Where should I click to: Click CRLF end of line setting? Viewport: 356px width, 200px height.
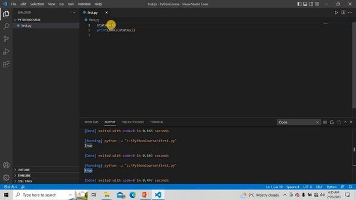pyautogui.click(x=319, y=187)
